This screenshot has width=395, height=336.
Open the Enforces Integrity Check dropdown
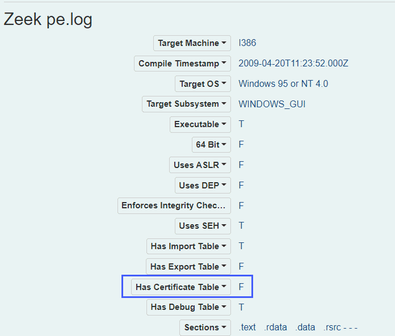point(174,205)
